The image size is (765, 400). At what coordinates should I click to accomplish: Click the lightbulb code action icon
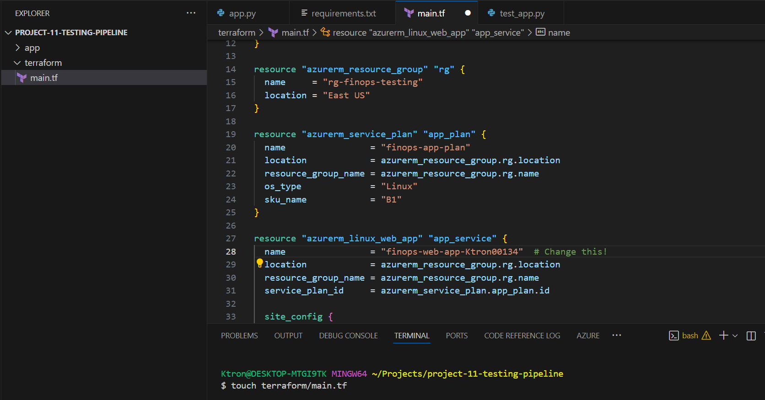[259, 263]
